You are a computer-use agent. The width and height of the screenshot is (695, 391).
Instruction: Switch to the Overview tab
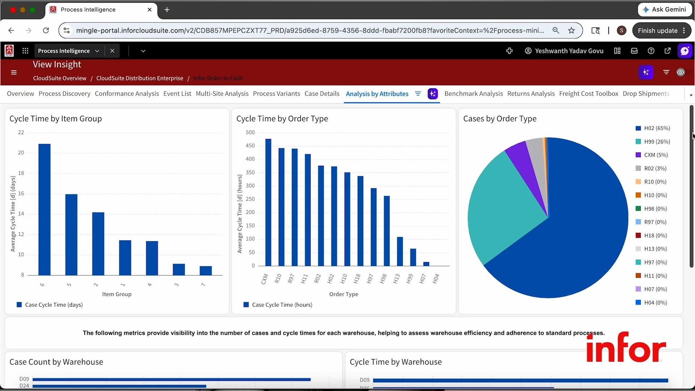click(20, 94)
